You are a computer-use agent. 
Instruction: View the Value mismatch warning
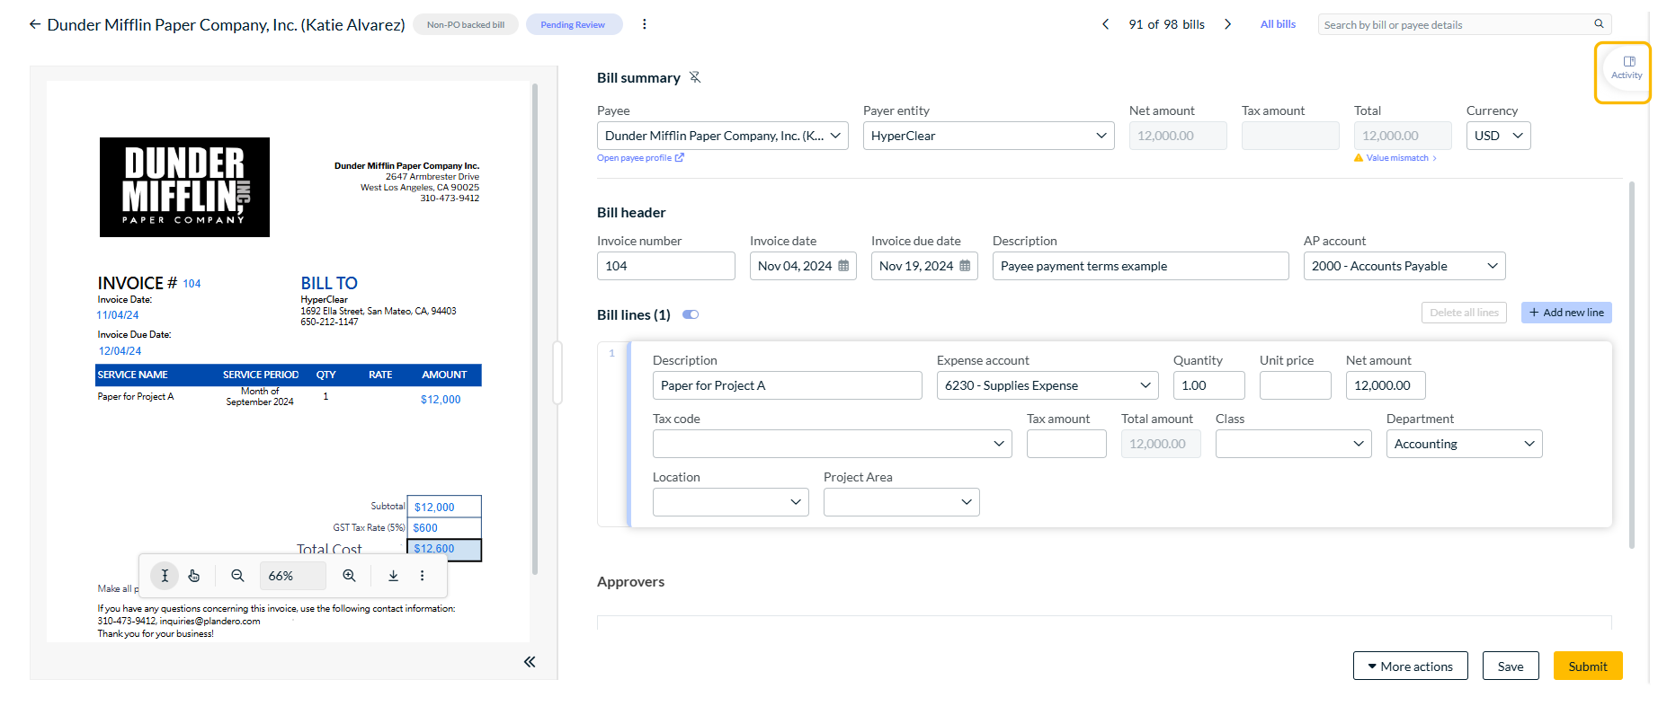tap(1396, 158)
